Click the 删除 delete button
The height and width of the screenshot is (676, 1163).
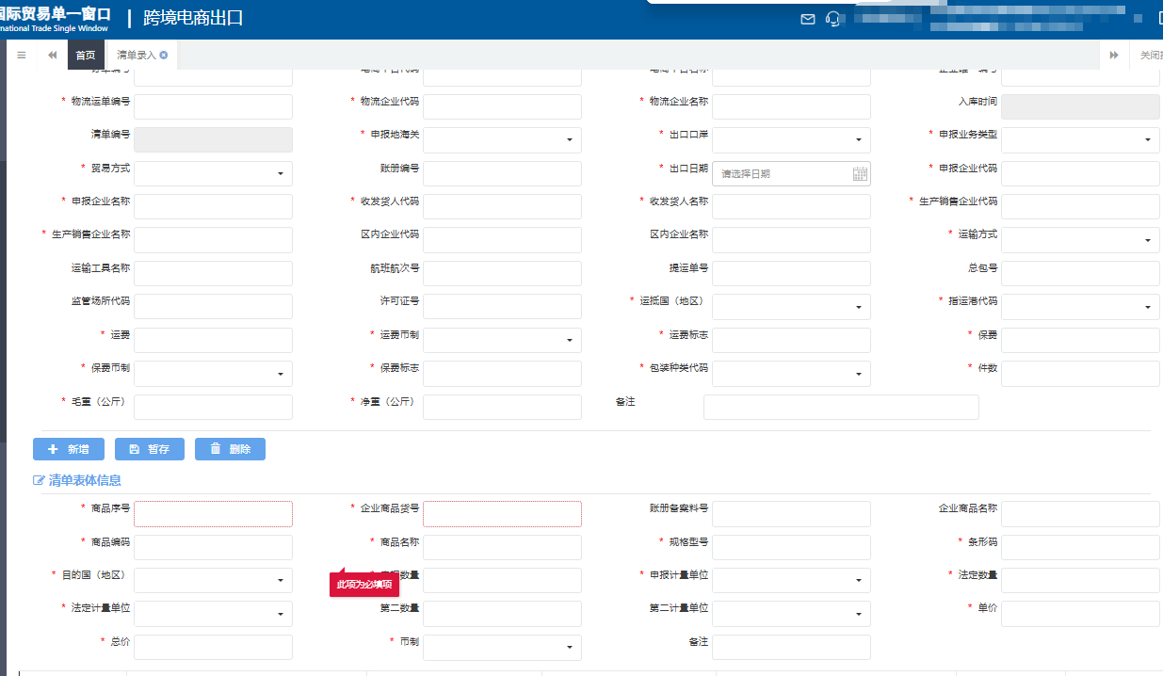tap(230, 449)
